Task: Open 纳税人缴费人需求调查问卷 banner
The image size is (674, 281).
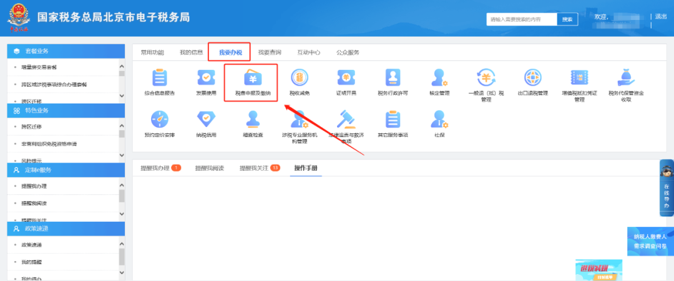Action: (650, 242)
